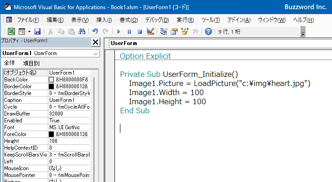Open the Toolbox icon

[195, 31]
